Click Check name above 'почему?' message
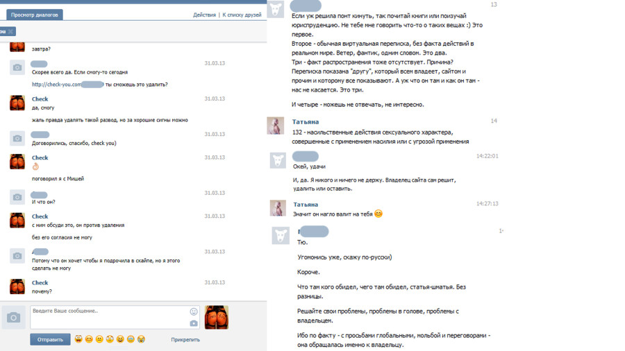Image resolution: width=625 pixels, height=351 pixels. tap(40, 282)
